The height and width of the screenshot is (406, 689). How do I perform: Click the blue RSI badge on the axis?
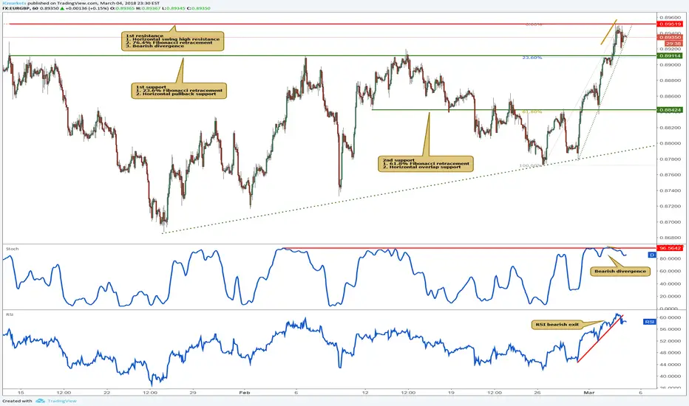click(x=650, y=322)
